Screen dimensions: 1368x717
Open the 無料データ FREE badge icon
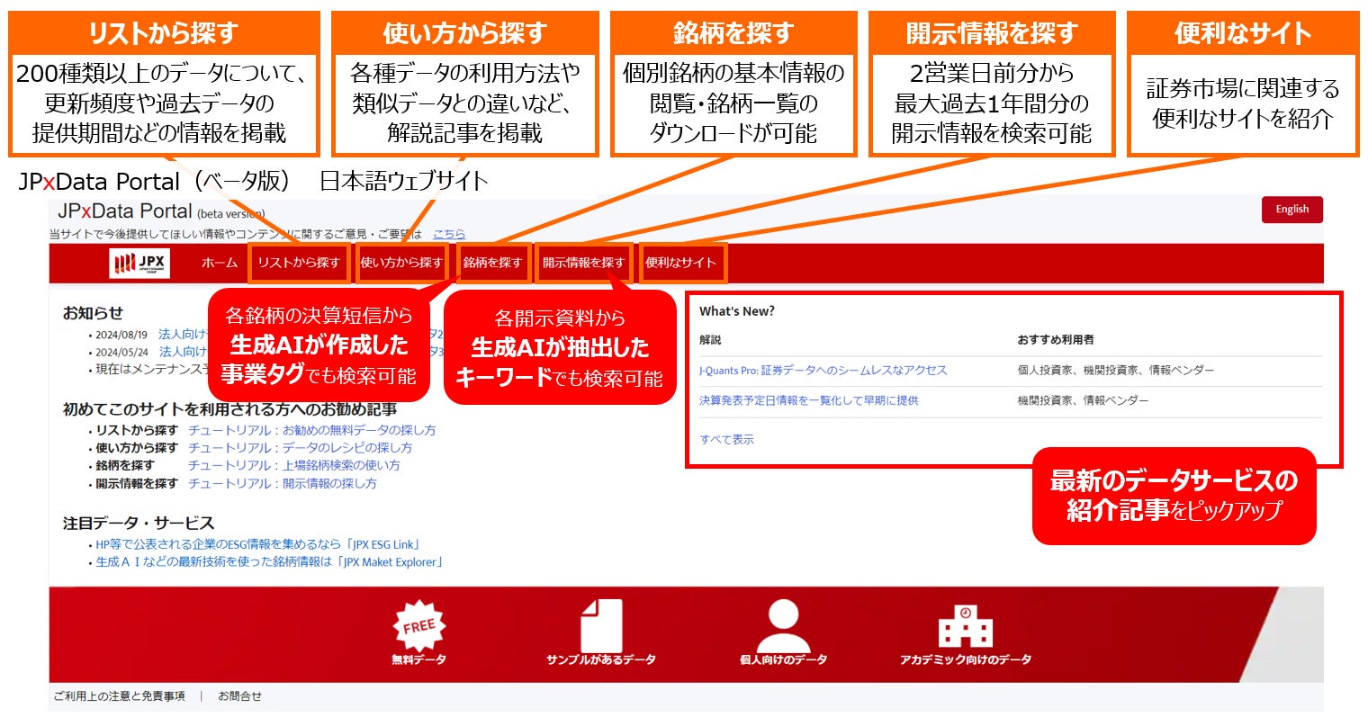(x=418, y=625)
